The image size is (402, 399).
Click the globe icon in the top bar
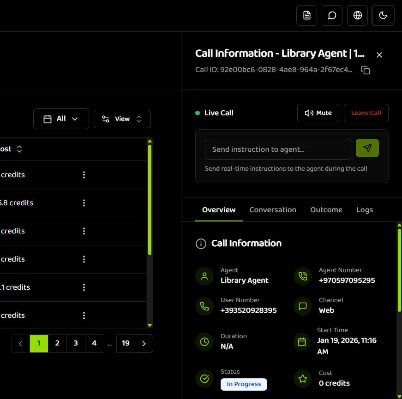point(357,15)
